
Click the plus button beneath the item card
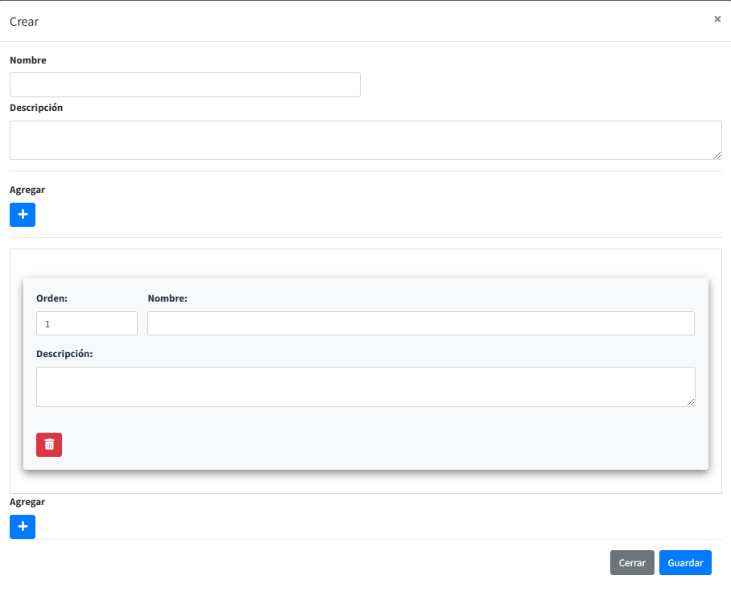[23, 527]
